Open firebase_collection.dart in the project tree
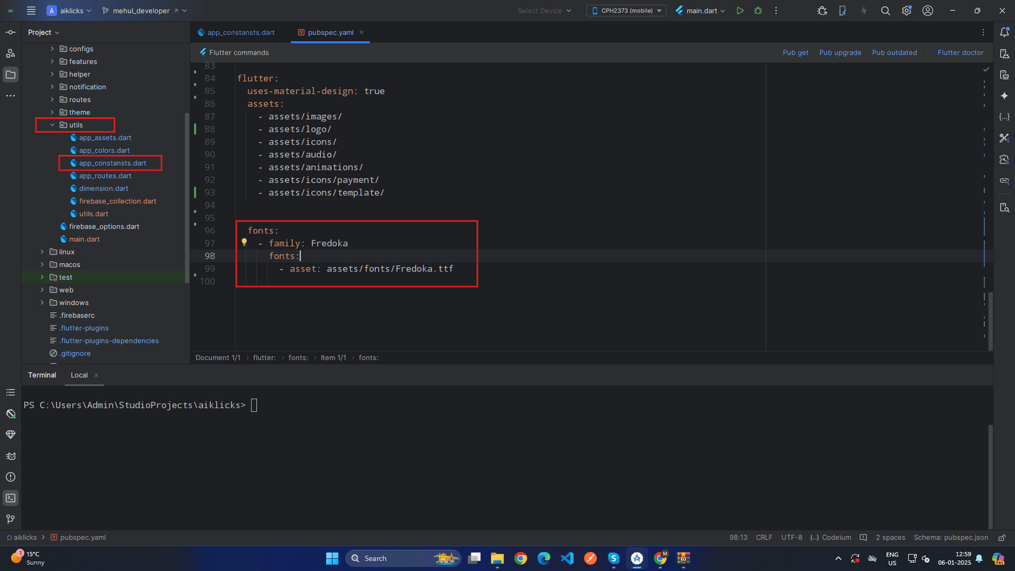Viewport: 1015px width, 571px height. 117,201
